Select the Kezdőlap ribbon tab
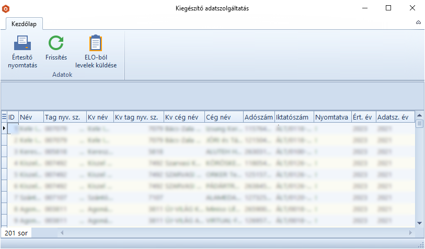Screen dimensions: 425x249 [x=25, y=23]
